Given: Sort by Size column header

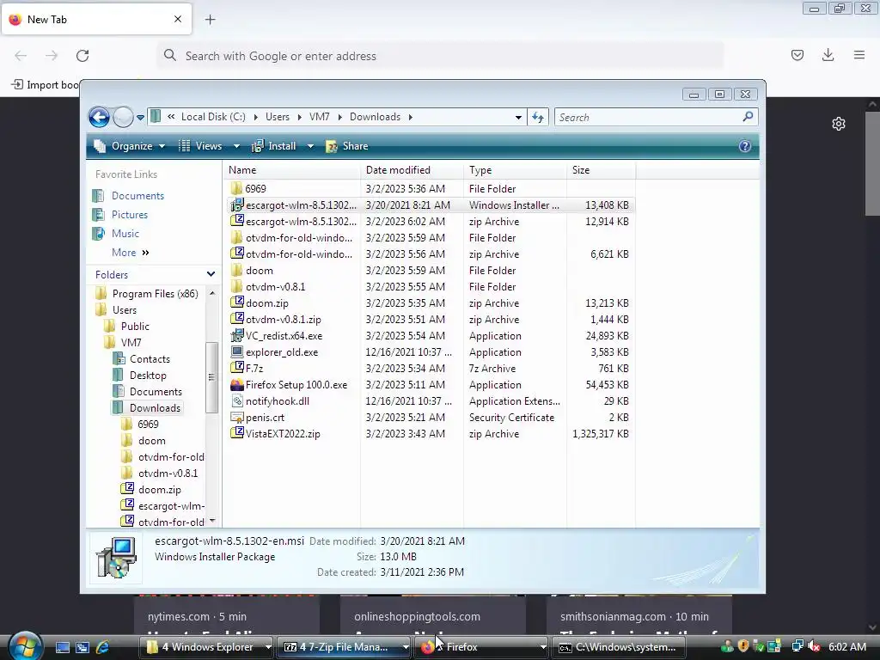Looking at the screenshot, I should pos(601,170).
